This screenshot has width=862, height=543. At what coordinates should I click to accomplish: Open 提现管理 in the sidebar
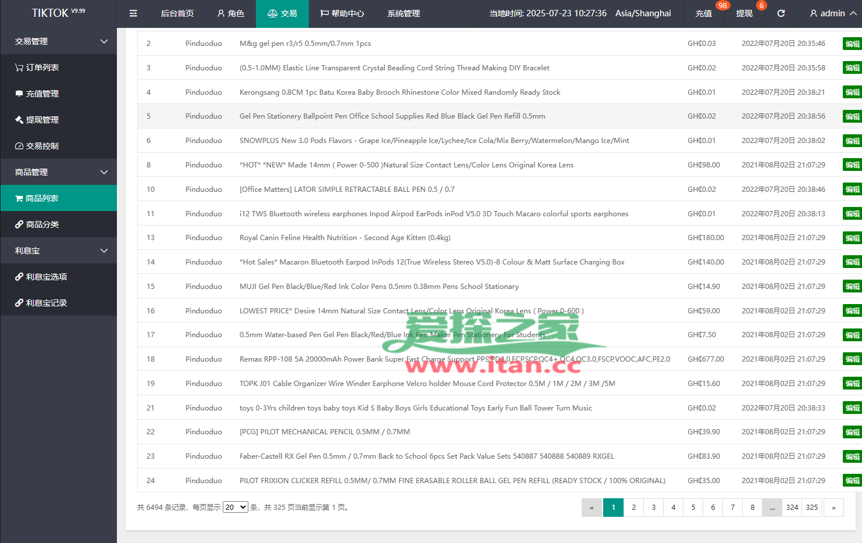tap(58, 120)
